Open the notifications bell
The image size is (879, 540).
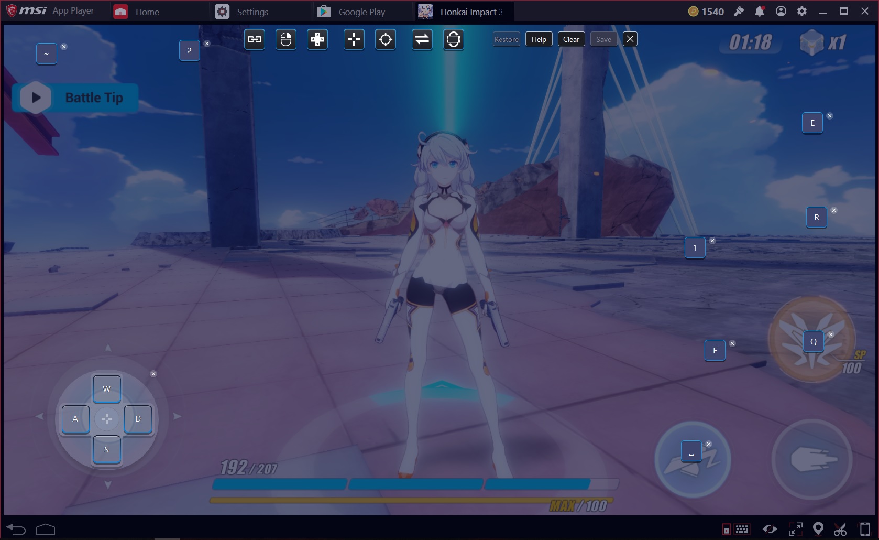760,12
